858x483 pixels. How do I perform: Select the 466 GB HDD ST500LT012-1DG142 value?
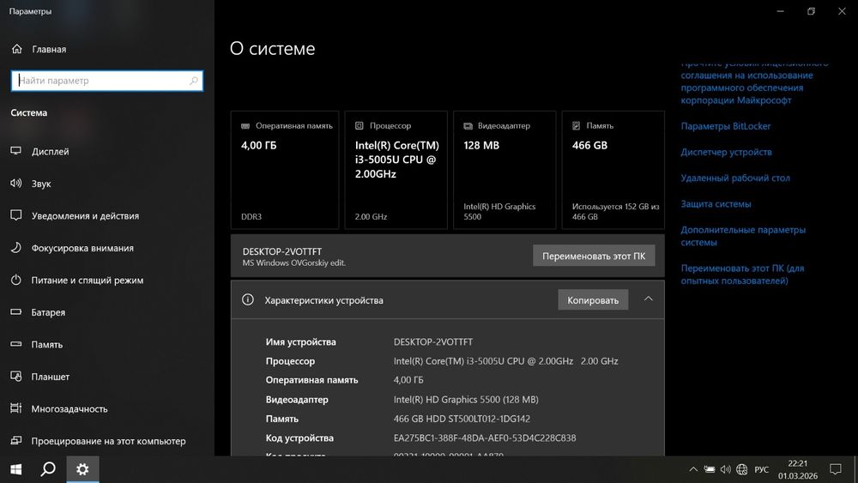pos(462,419)
